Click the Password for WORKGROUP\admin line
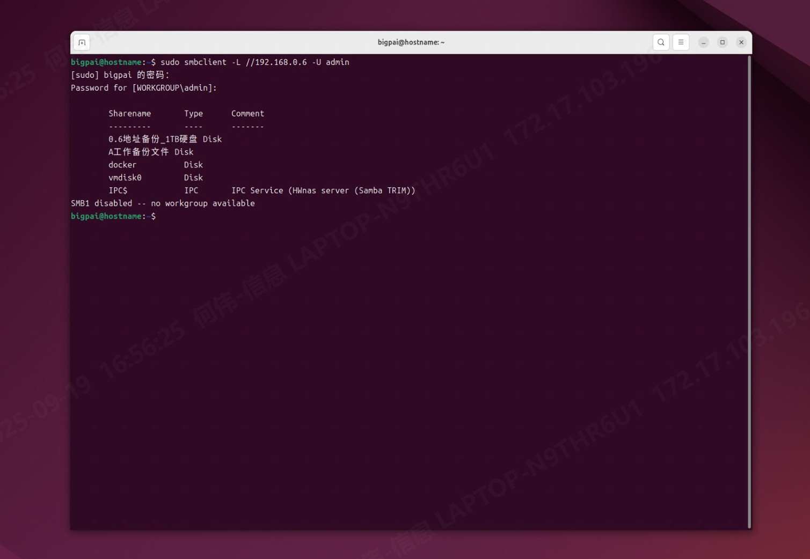Screen dimensions: 810x559 [x=144, y=88]
